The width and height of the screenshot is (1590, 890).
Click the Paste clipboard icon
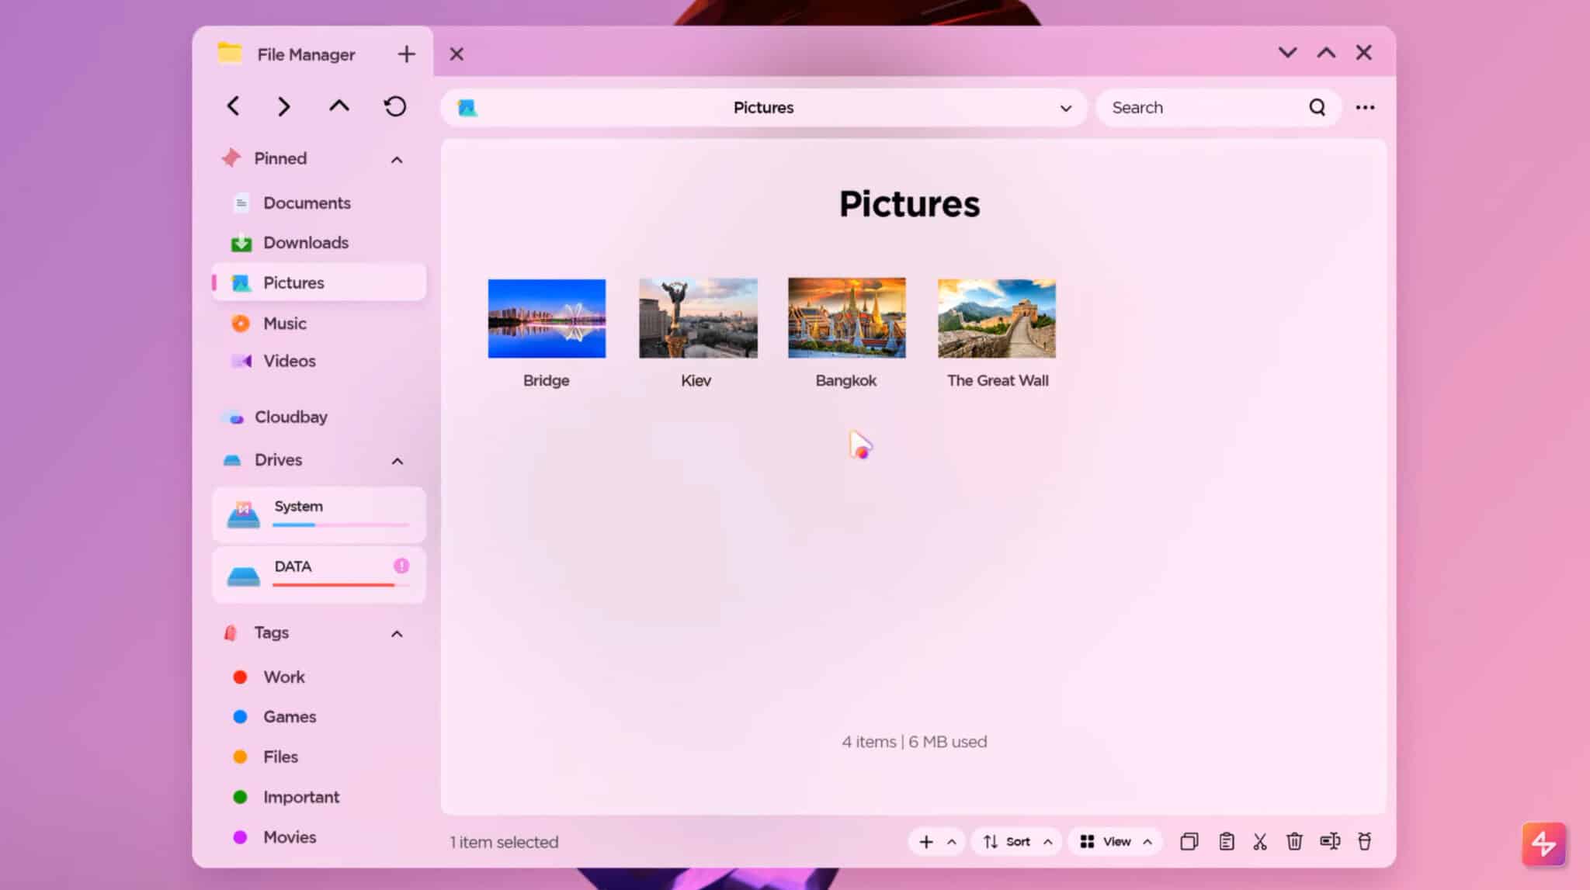[x=1227, y=841]
